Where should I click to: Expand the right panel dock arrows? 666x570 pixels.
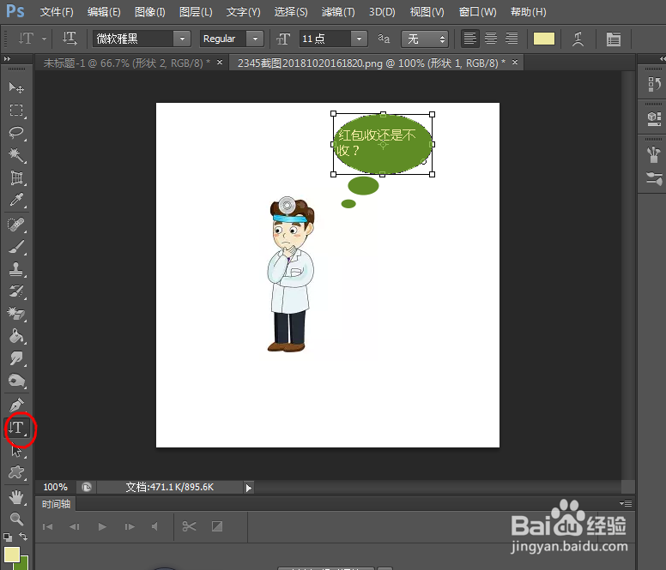(x=662, y=59)
